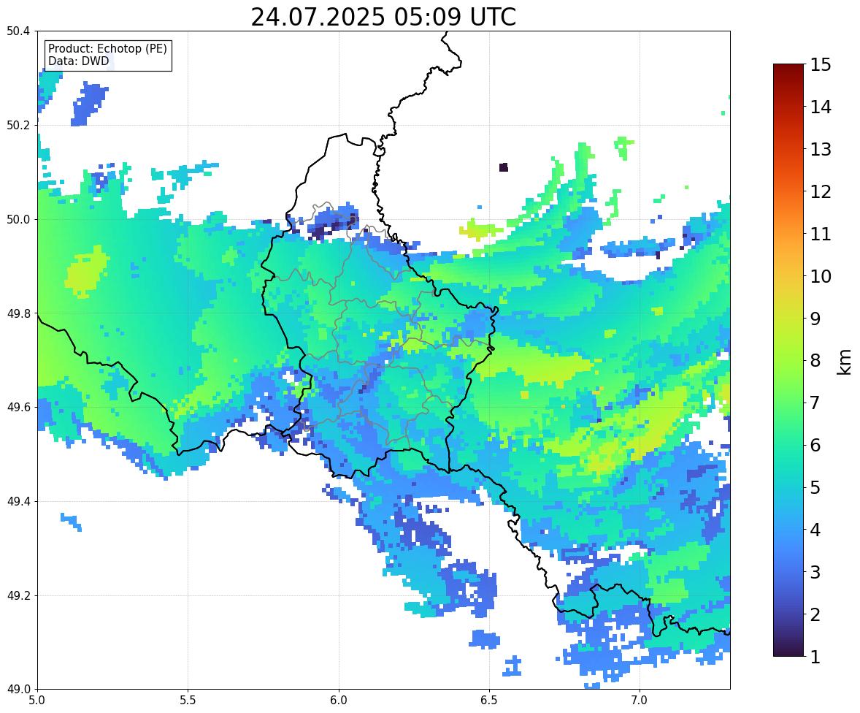The image size is (860, 713).
Task: Click the dark purple bottom of the colorbar
Action: [788, 649]
